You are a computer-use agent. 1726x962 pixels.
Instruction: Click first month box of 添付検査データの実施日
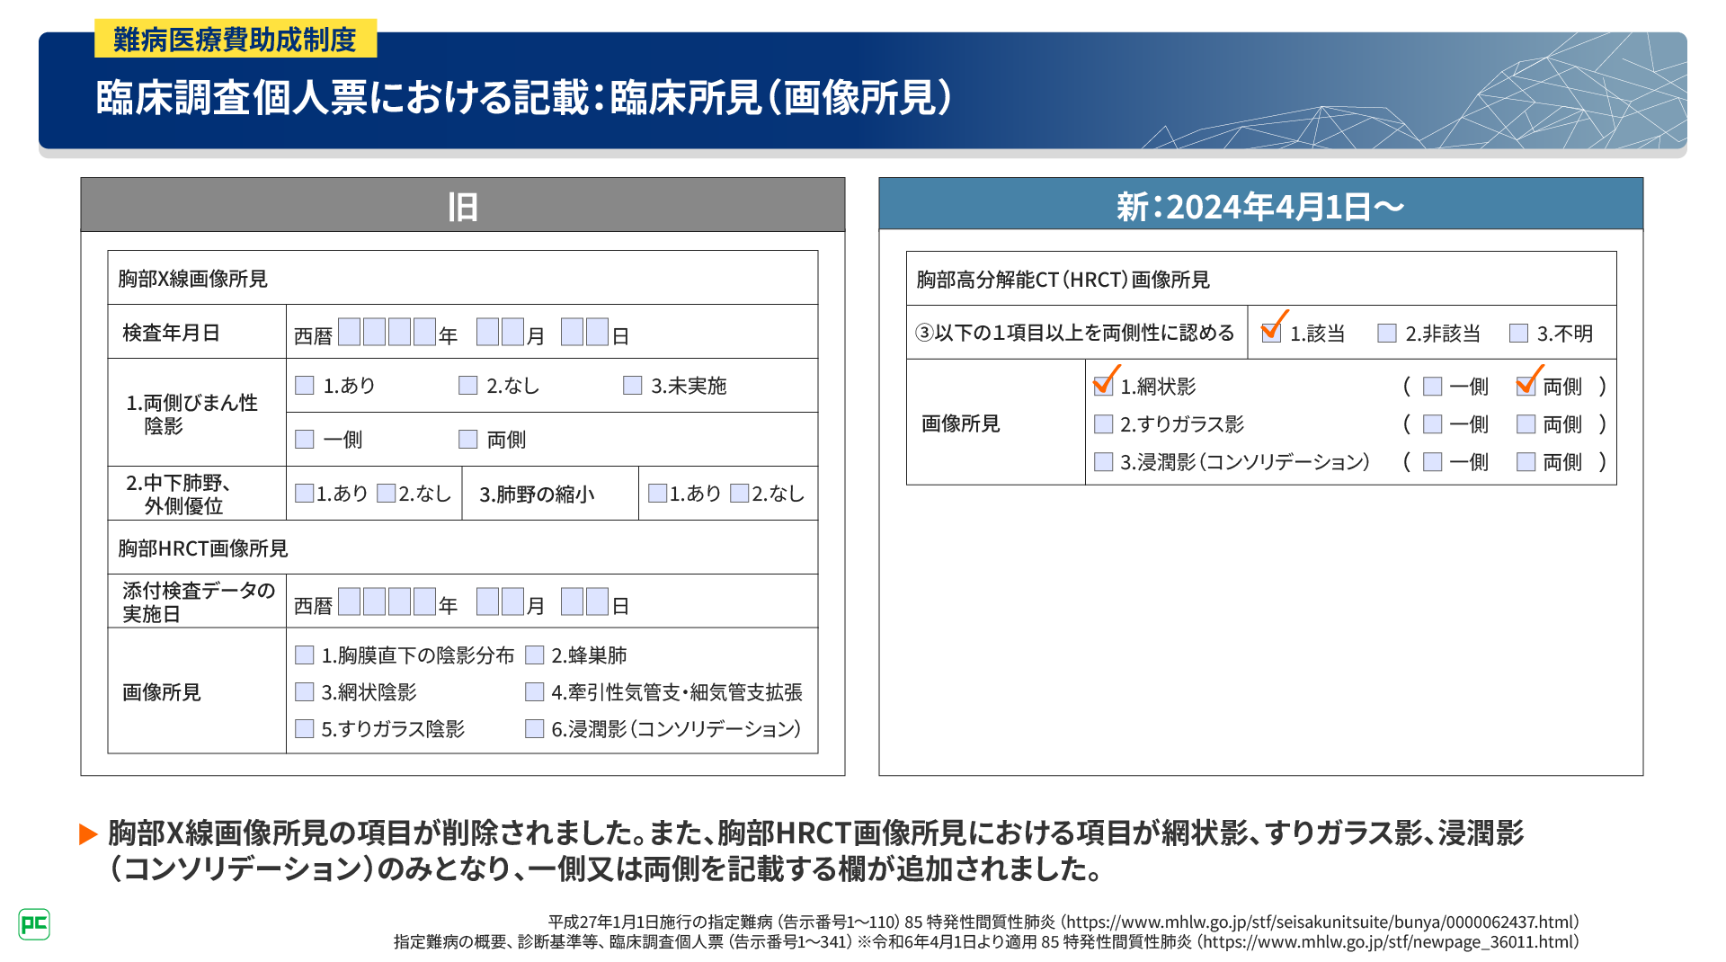point(487,602)
